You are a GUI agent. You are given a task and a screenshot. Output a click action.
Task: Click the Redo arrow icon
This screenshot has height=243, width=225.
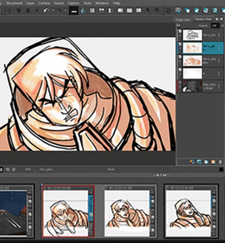point(59,11)
